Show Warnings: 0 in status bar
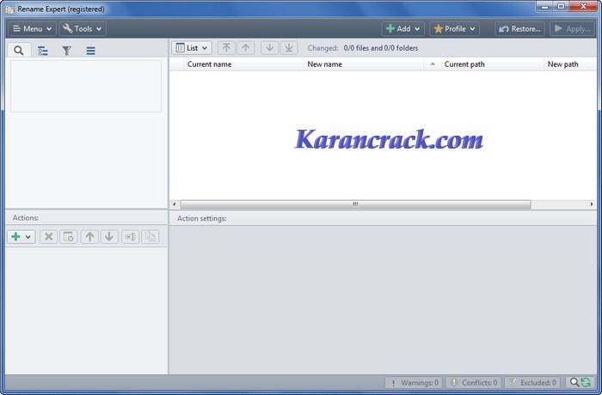Image resolution: width=602 pixels, height=395 pixels. tap(414, 382)
